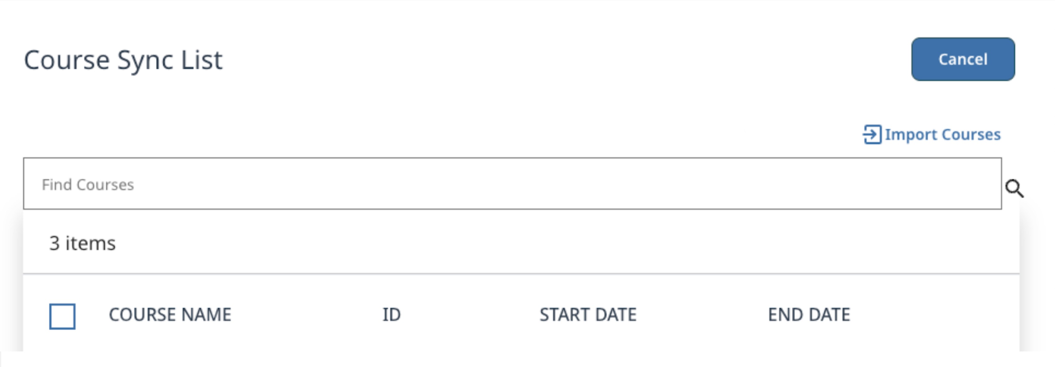Image resolution: width=1055 pixels, height=367 pixels.
Task: Click the Course Sync List page title
Action: (124, 60)
